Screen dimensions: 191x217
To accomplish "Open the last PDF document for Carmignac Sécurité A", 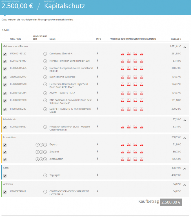I will 141,54.
